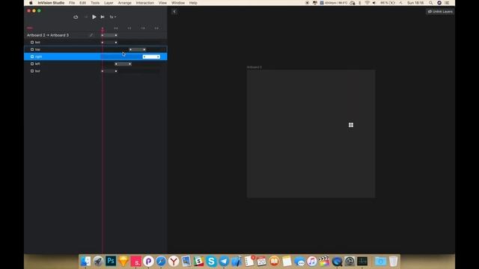Open Finder from the dock

(85, 261)
